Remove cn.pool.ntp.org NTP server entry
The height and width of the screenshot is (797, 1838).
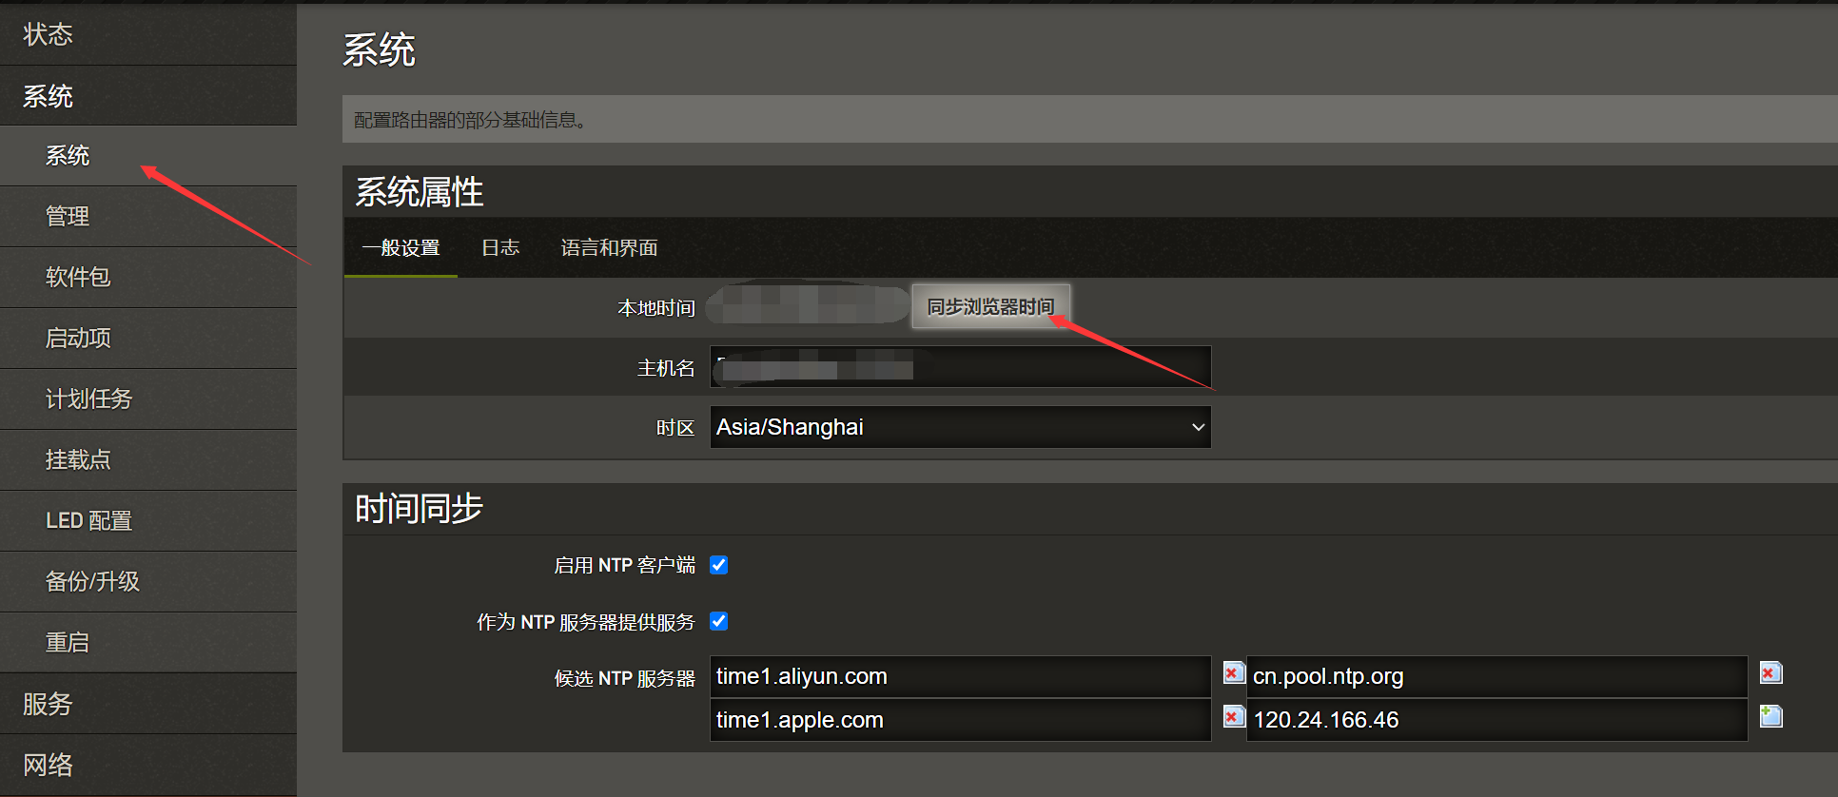click(1770, 673)
